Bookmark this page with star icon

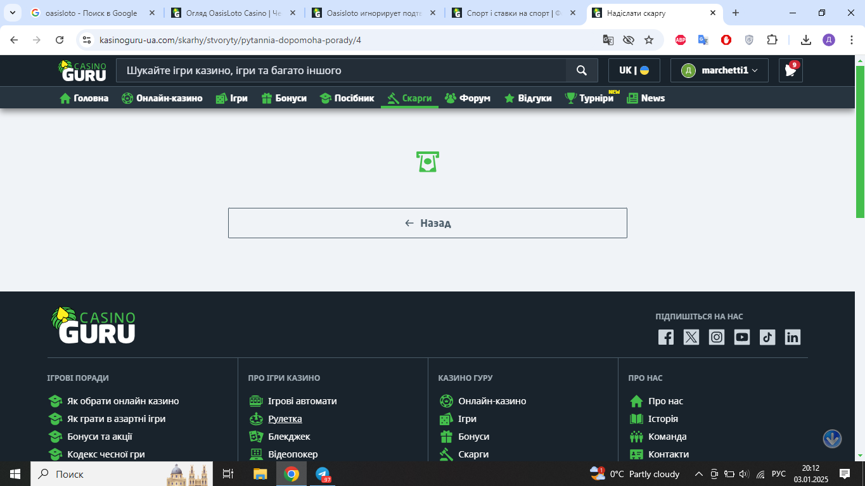[x=649, y=40]
